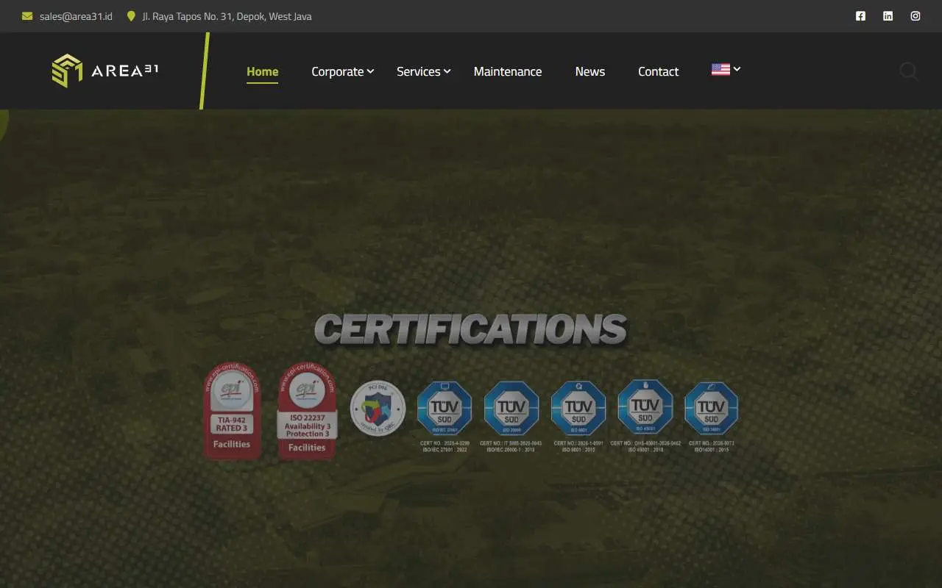
Task: Open the LinkedIn profile icon
Action: click(x=888, y=16)
